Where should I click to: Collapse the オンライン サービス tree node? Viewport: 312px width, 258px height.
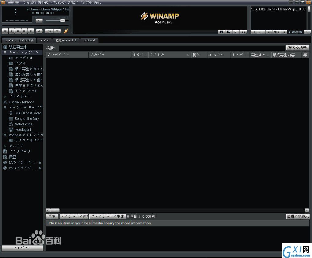point(5,108)
